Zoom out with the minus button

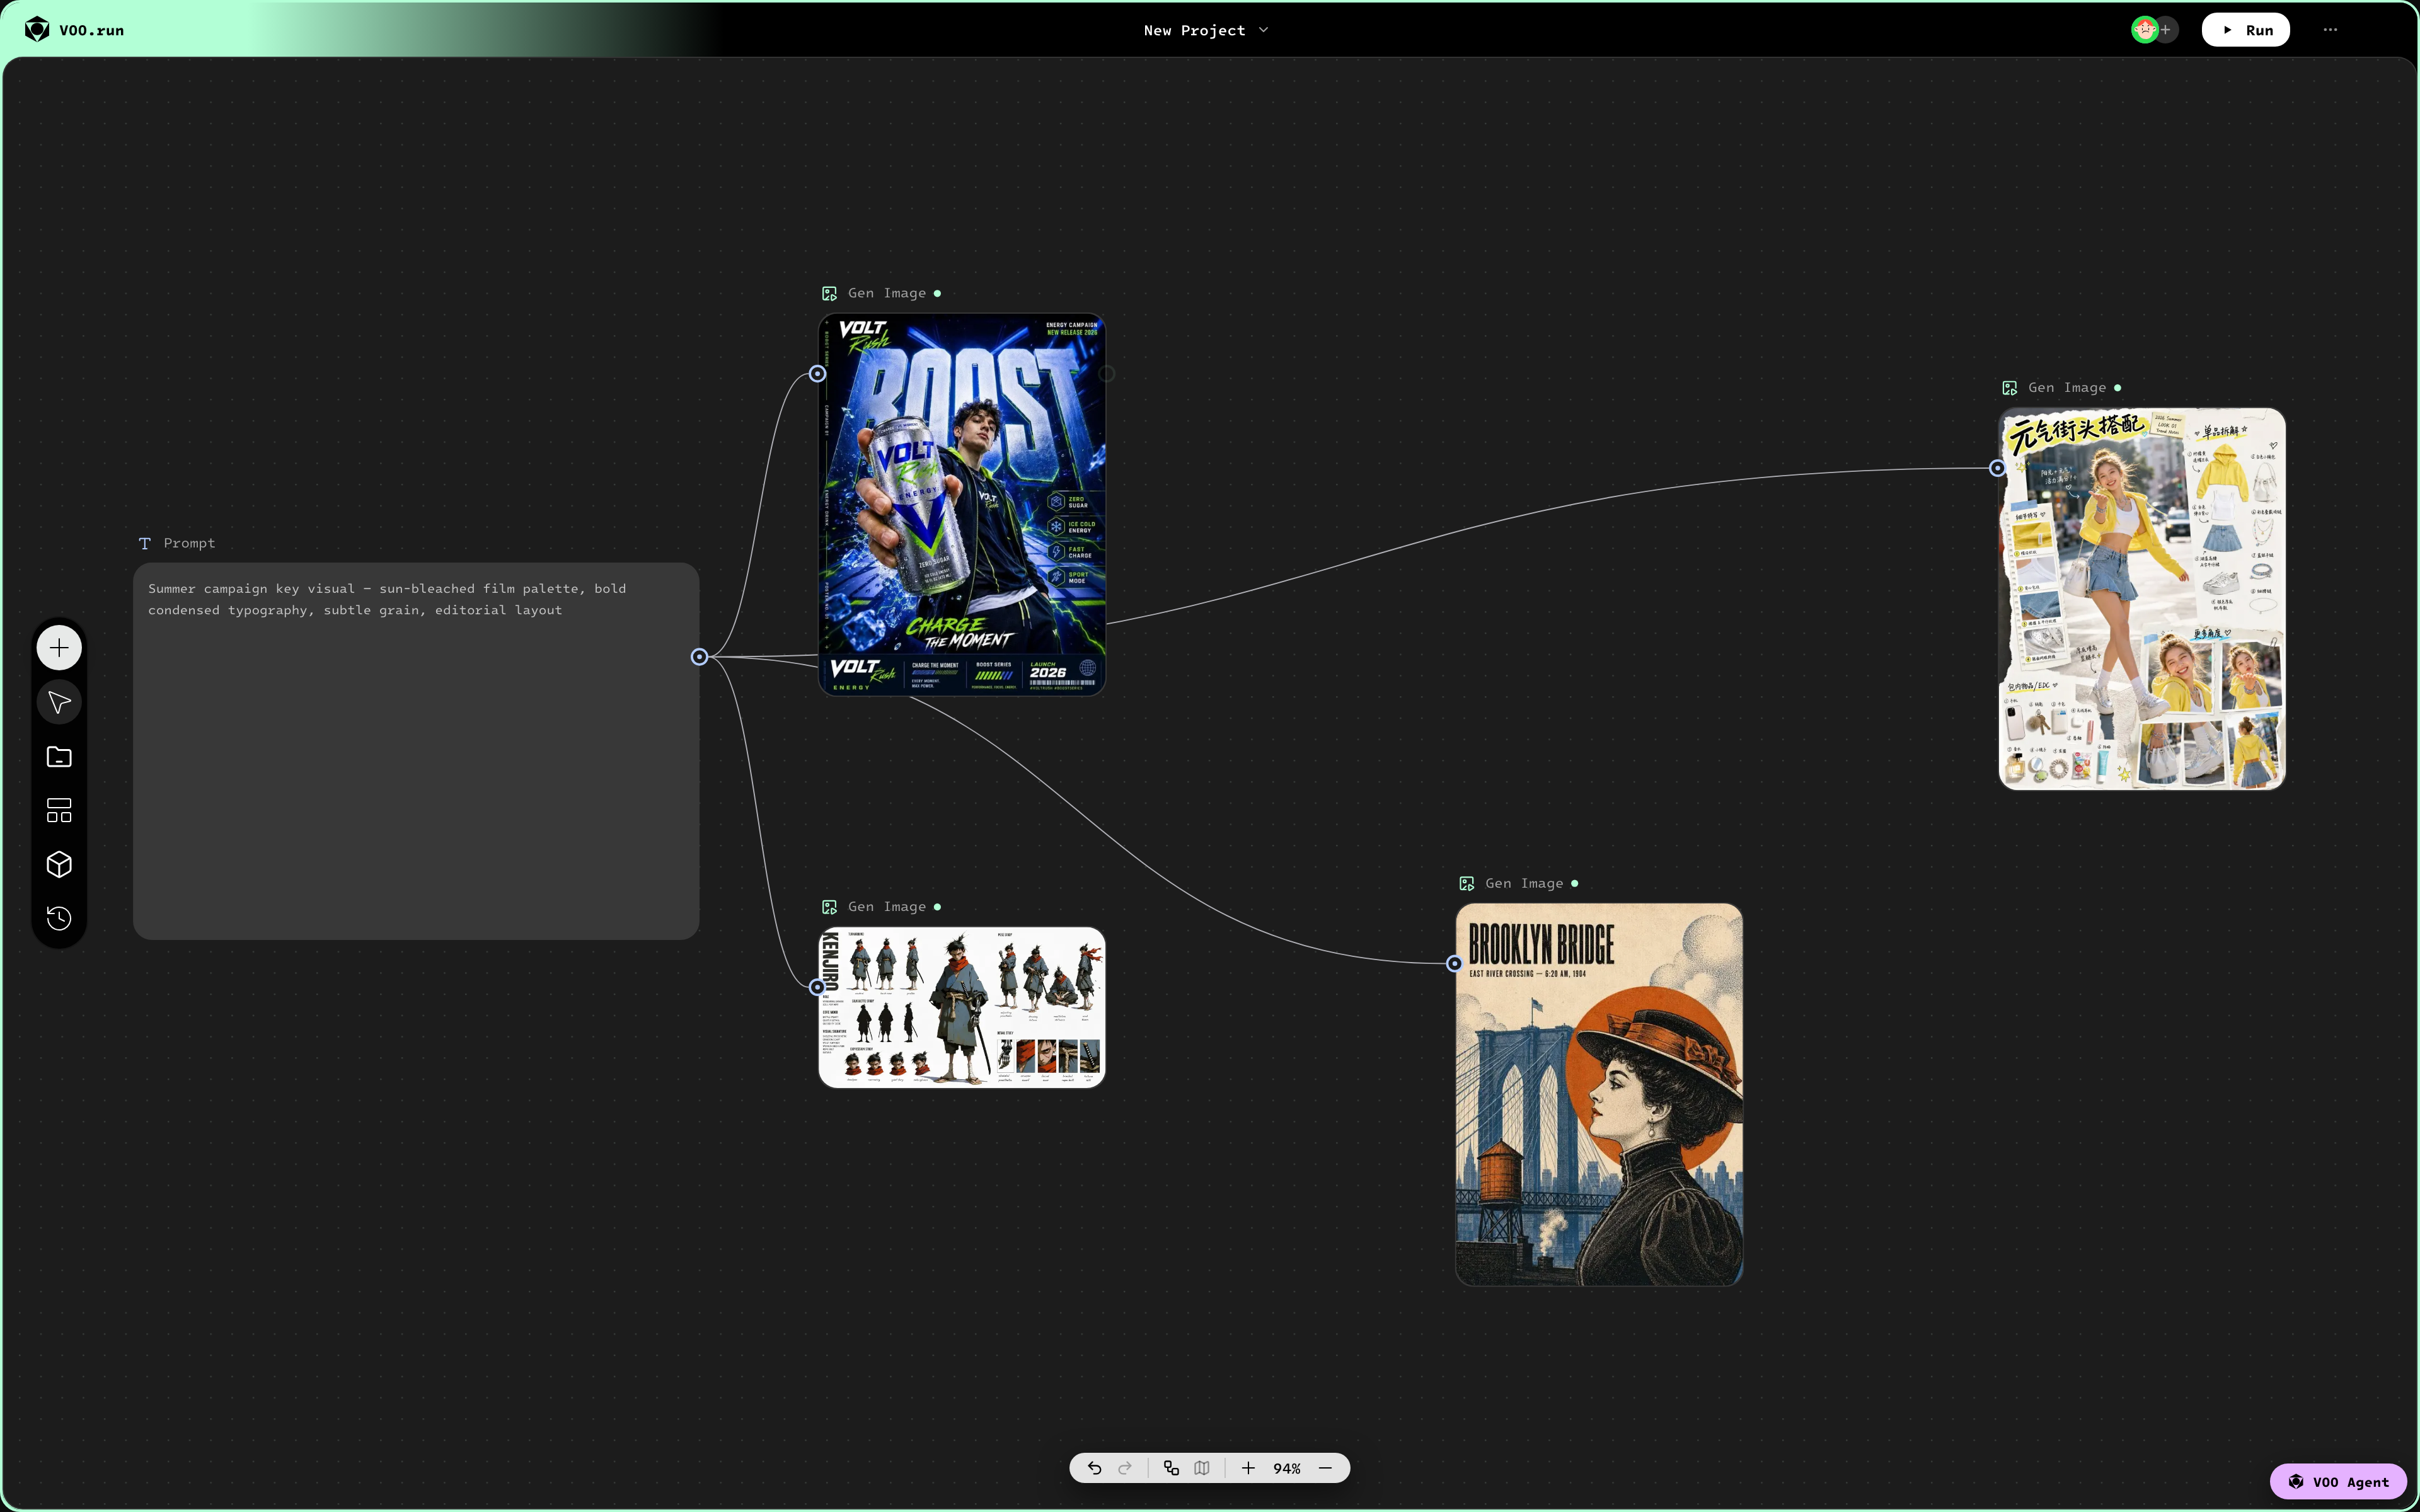[x=1325, y=1468]
